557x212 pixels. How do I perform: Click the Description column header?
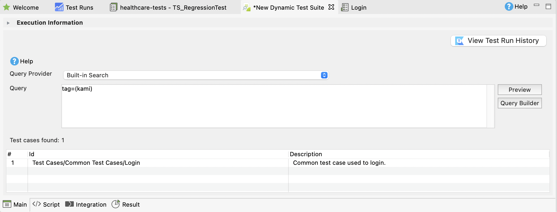pyautogui.click(x=306, y=154)
